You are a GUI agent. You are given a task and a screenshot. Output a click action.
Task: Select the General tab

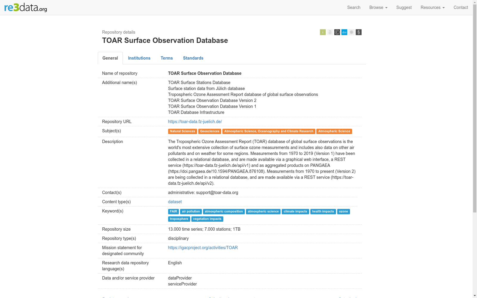pyautogui.click(x=110, y=58)
